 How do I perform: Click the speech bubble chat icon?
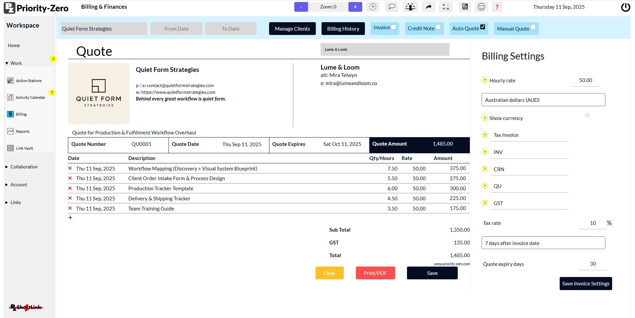click(391, 7)
